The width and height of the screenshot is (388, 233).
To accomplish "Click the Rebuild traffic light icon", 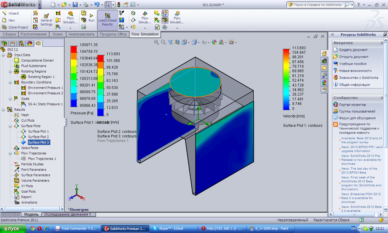I will point(119,5).
